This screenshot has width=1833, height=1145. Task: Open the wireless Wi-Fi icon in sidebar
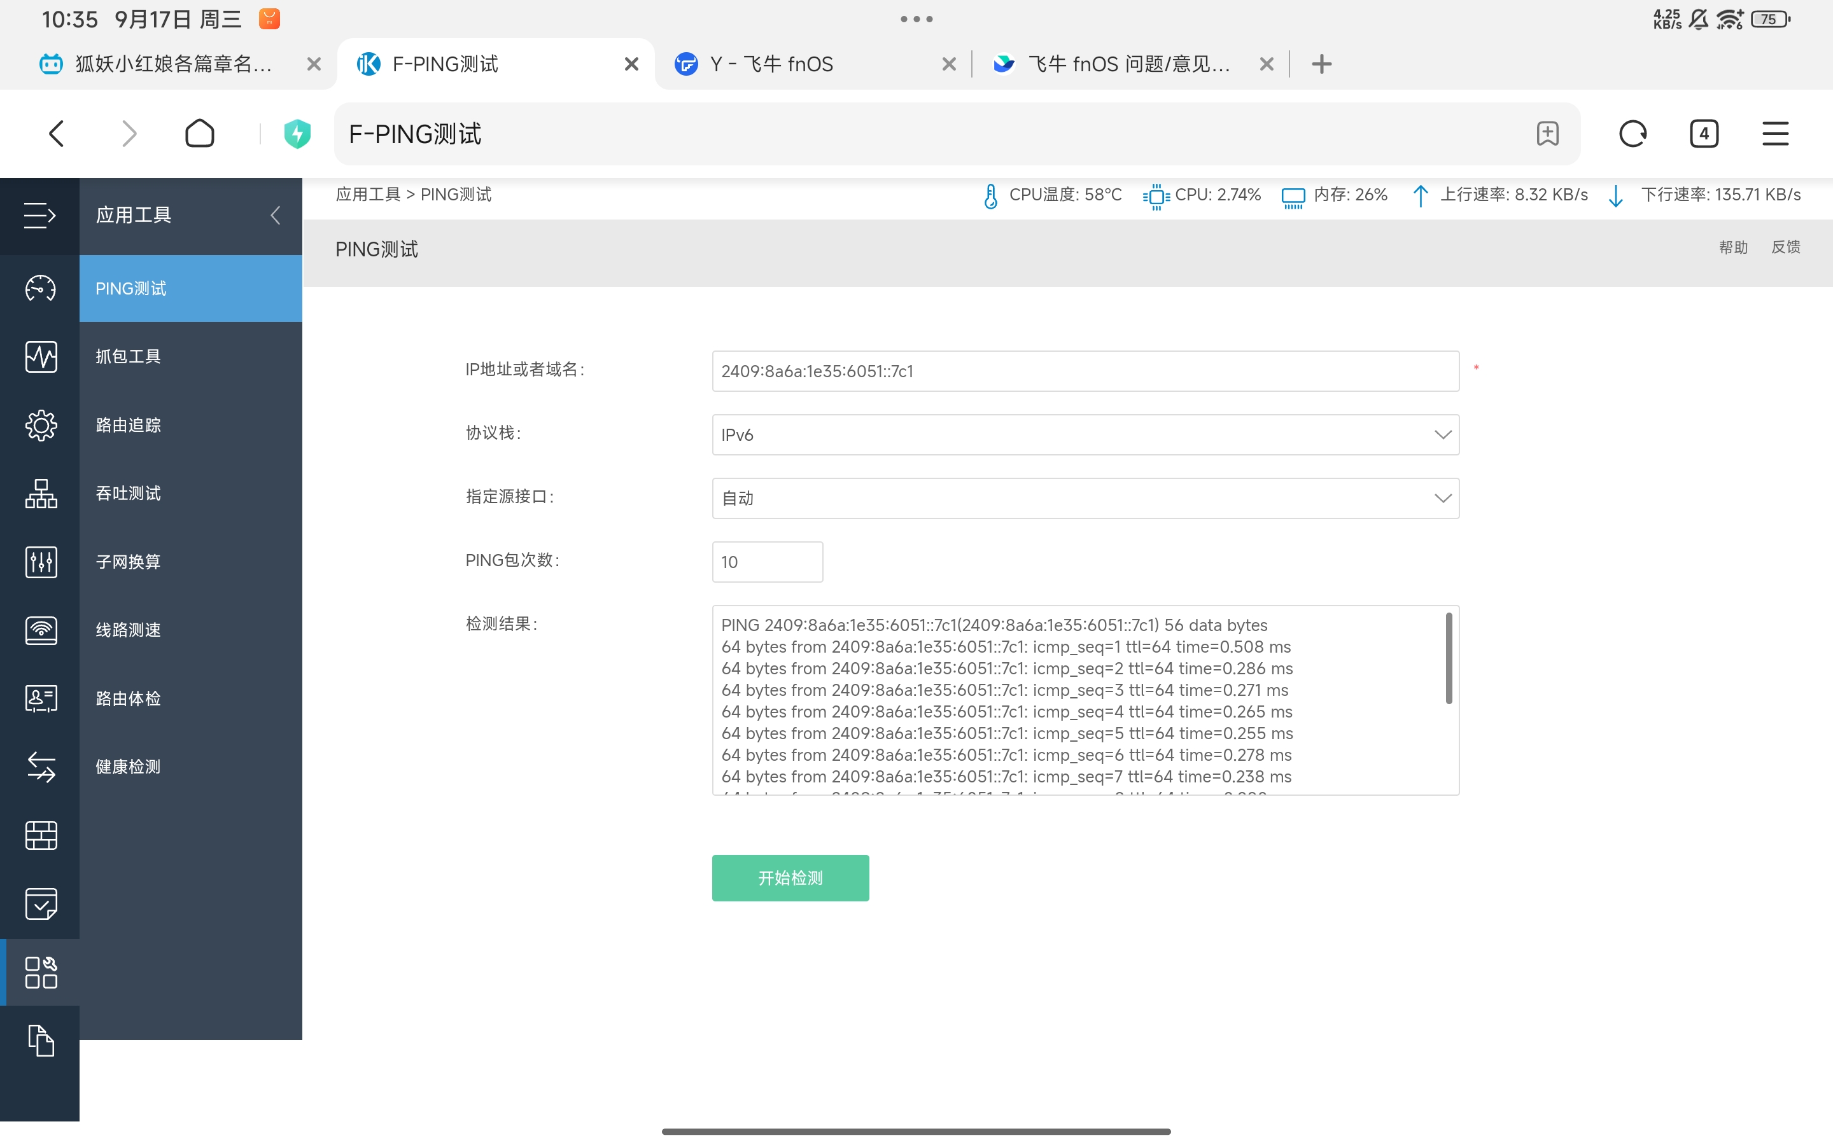pos(40,630)
